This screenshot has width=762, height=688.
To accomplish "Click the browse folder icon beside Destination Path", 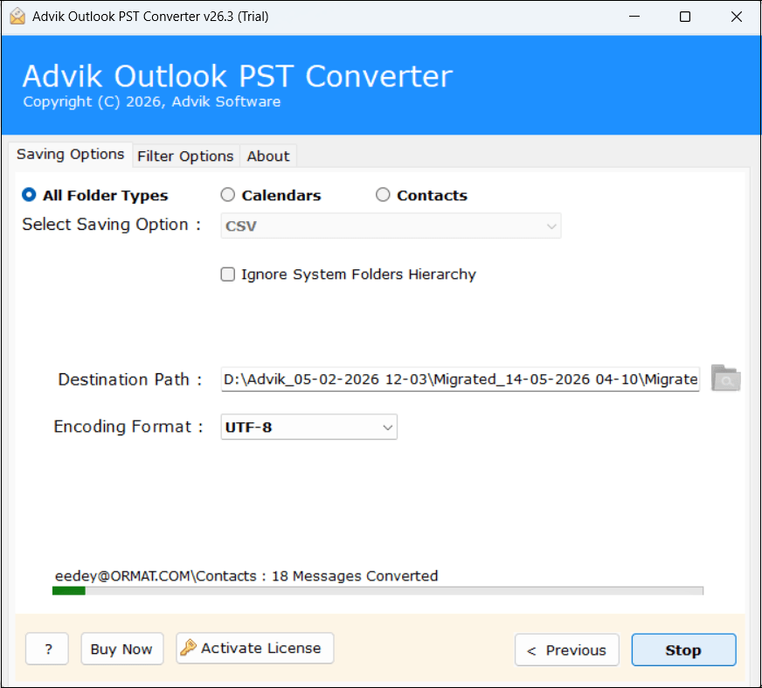I will (725, 379).
